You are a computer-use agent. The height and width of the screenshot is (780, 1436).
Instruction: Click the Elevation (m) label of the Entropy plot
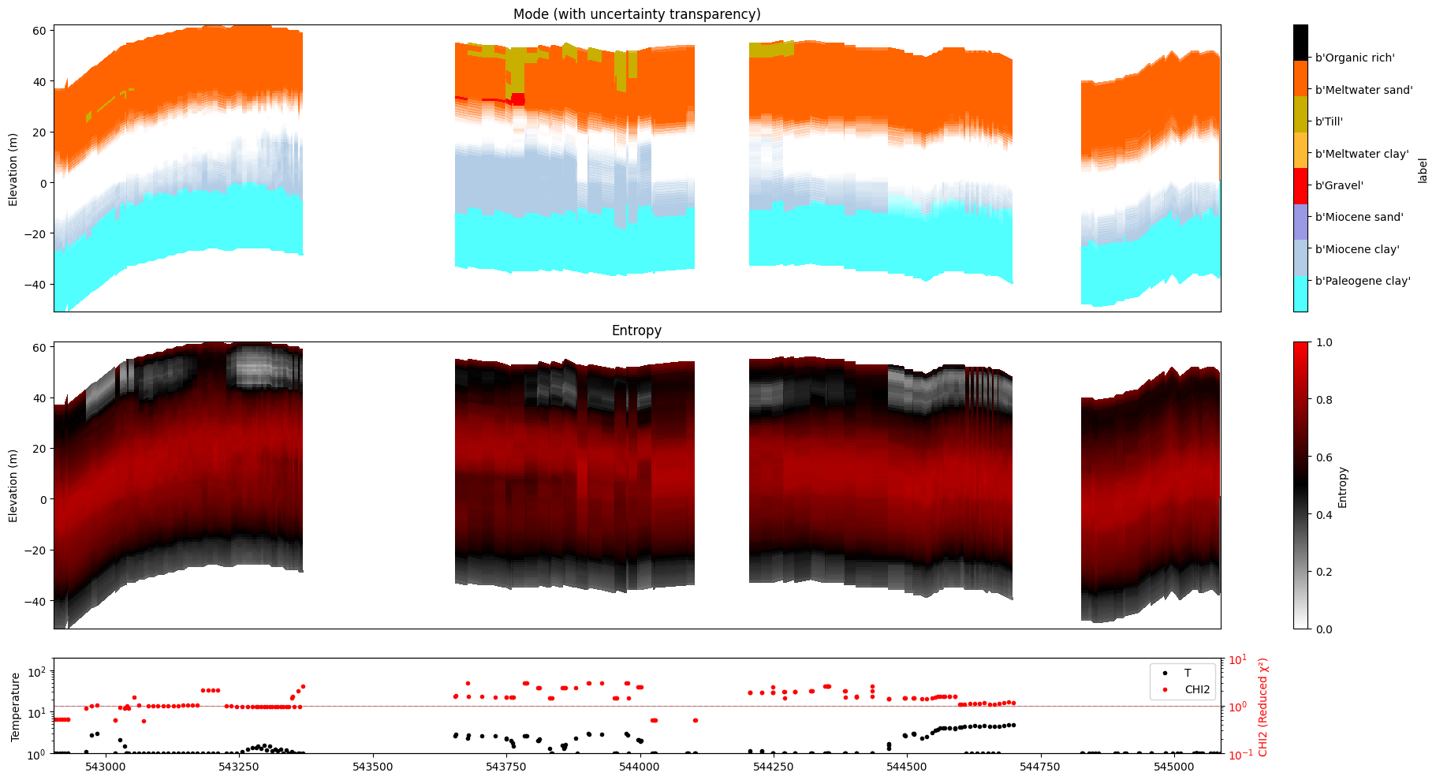pyautogui.click(x=13, y=485)
